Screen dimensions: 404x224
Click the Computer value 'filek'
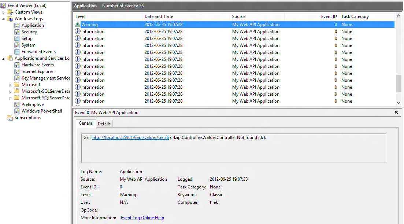[x=214, y=202]
